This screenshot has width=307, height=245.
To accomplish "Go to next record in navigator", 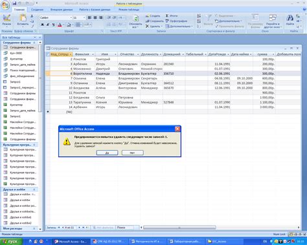I will tap(79, 228).
